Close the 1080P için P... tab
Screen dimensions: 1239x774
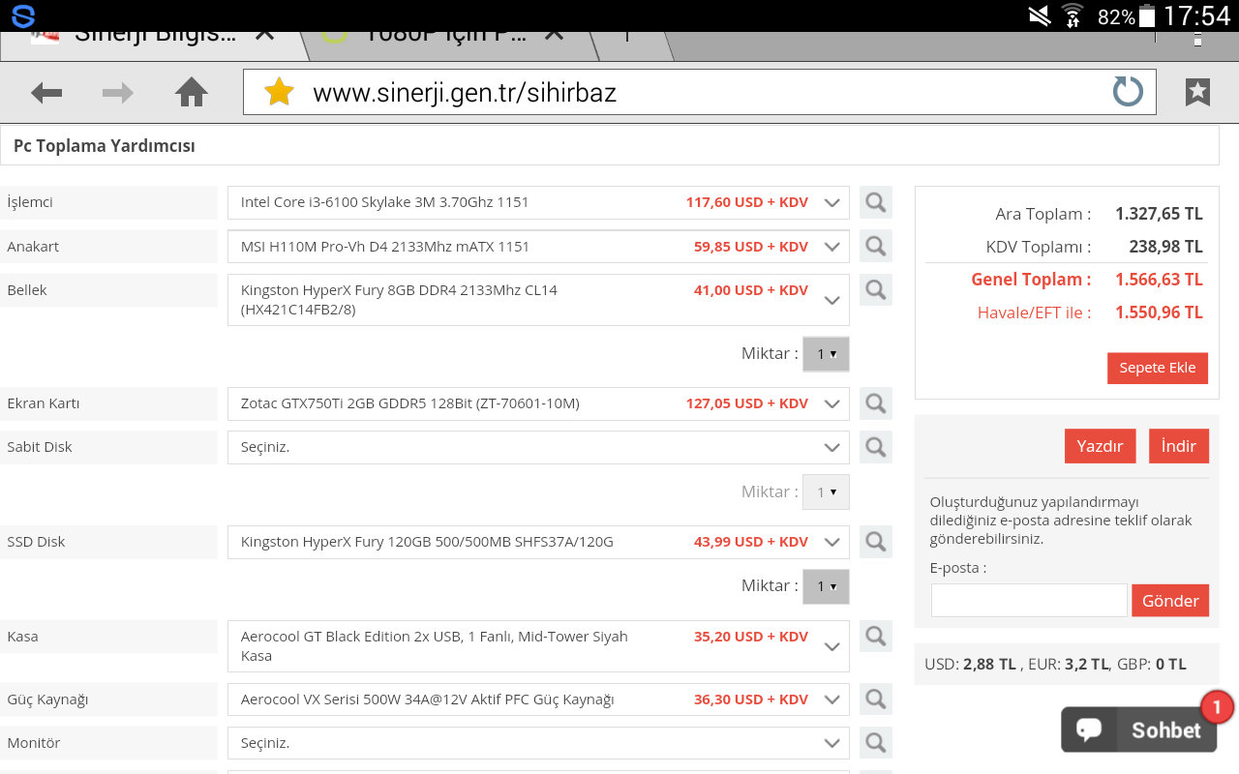coord(554,35)
